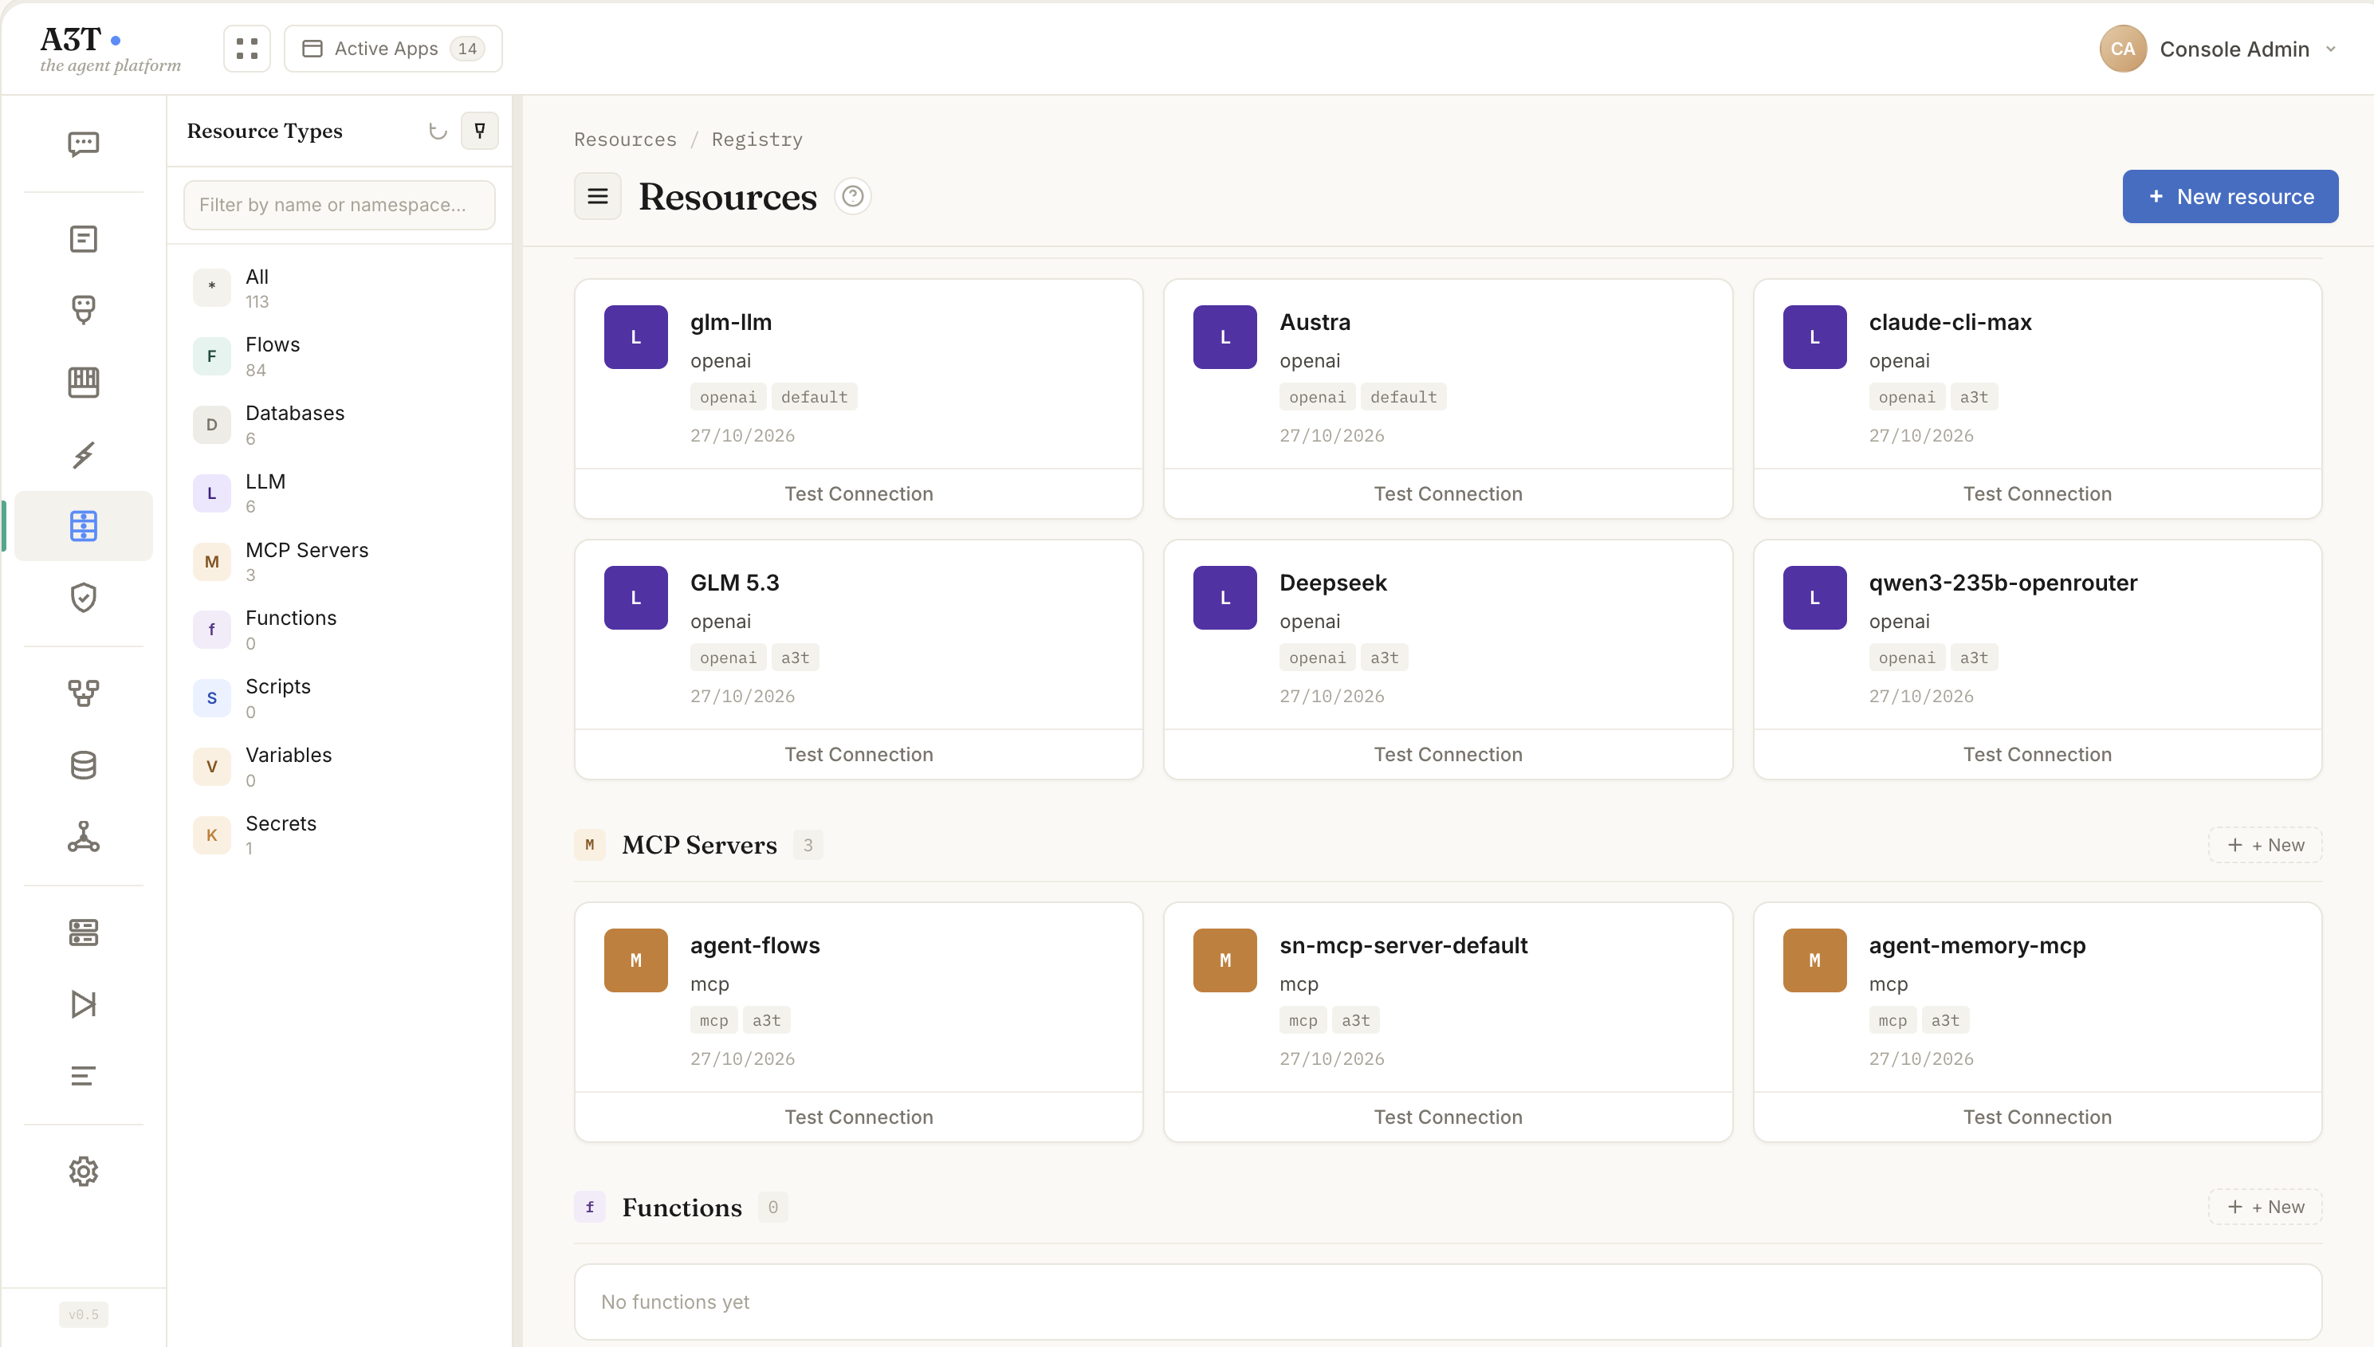The image size is (2374, 1347).
Task: Refresh the Resource Types list
Action: tap(438, 131)
